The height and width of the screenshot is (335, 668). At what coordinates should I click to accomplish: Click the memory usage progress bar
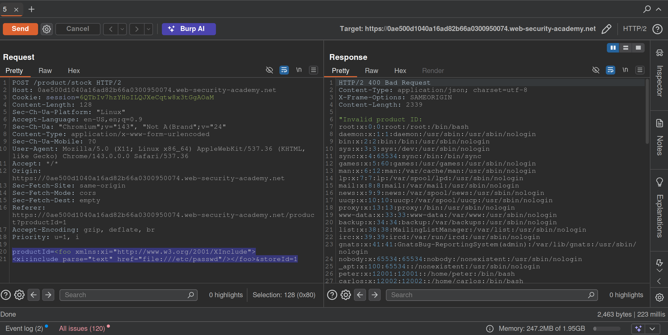pos(607,329)
